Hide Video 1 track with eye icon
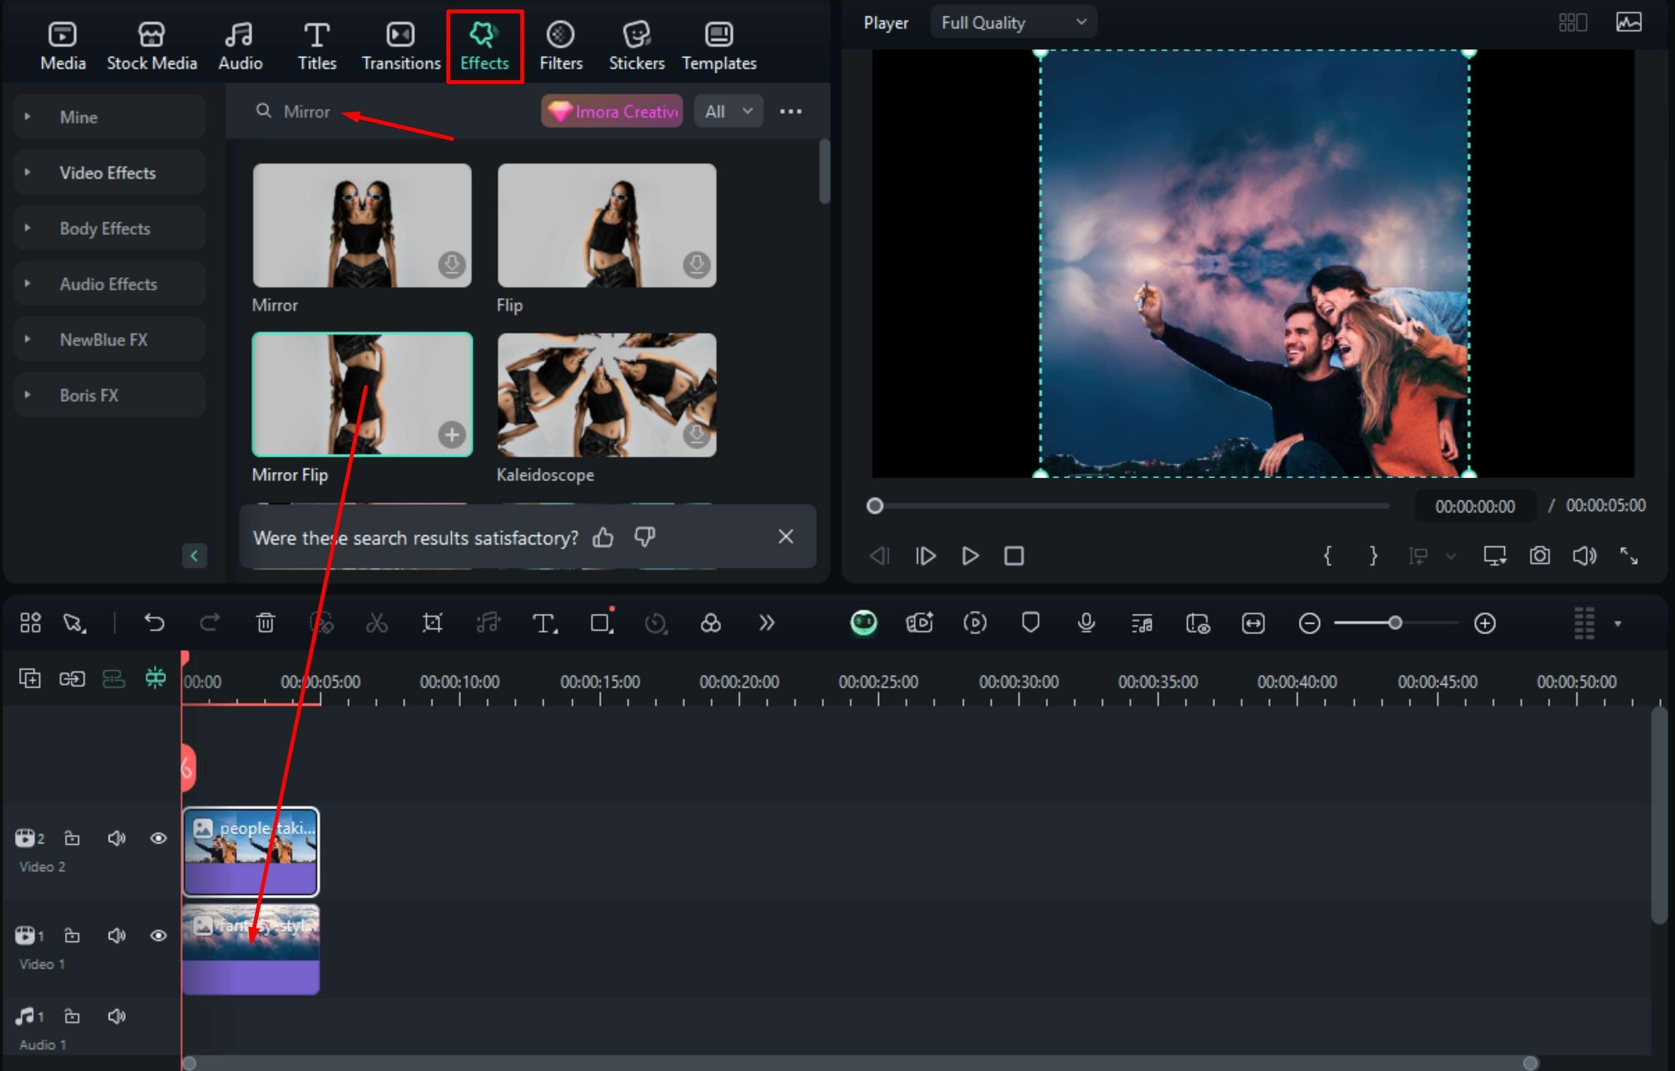Image resolution: width=1675 pixels, height=1071 pixels. [159, 935]
